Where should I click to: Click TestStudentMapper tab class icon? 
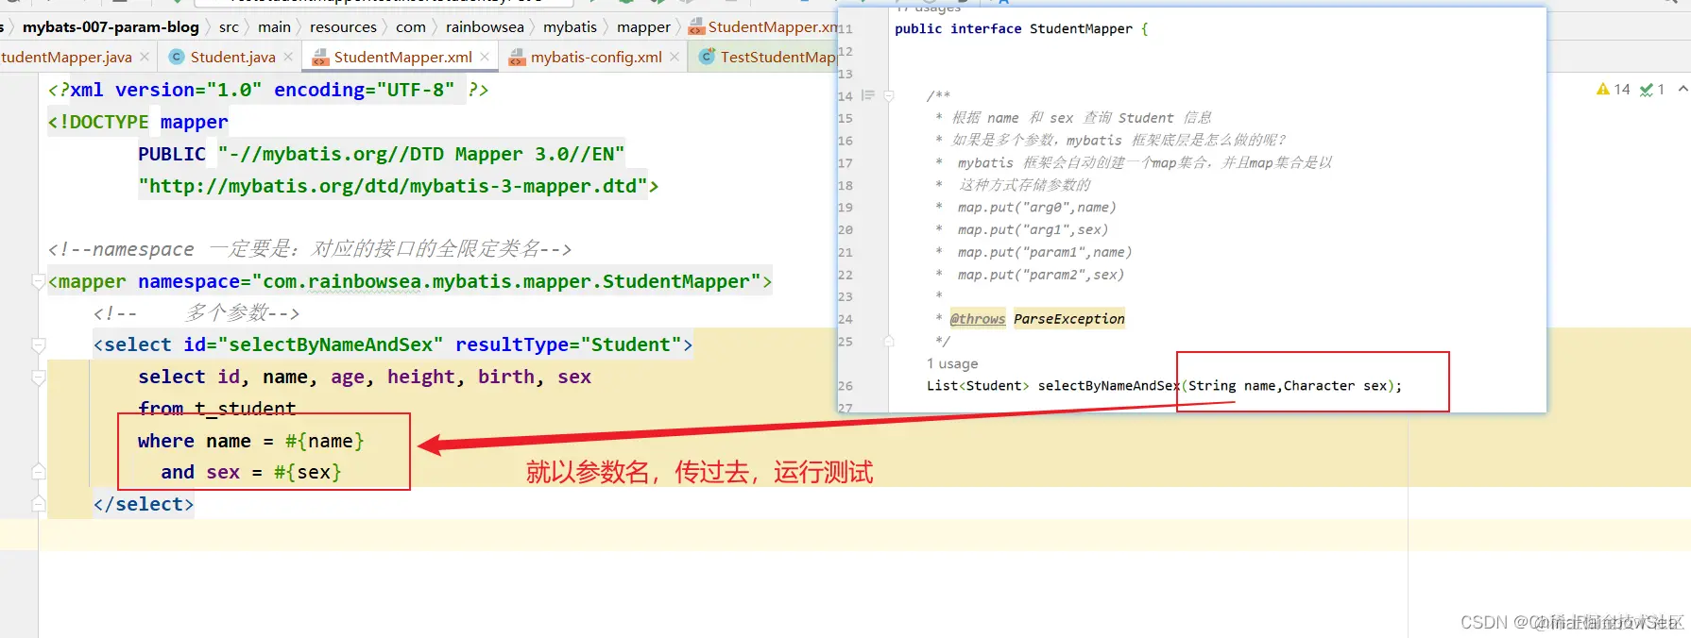pyautogui.click(x=707, y=57)
